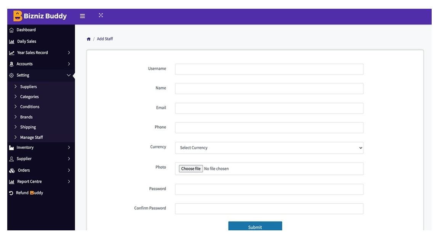437x241 pixels.
Task: Open the Select Currency dropdown
Action: click(x=269, y=148)
